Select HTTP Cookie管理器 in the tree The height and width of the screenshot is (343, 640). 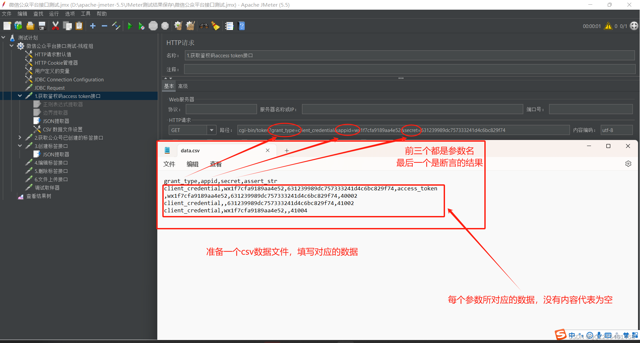tap(56, 63)
